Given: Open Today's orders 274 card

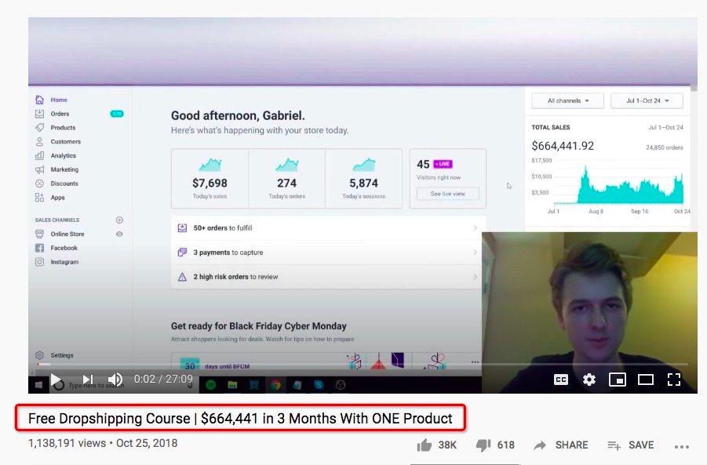Looking at the screenshot, I should click(x=286, y=179).
